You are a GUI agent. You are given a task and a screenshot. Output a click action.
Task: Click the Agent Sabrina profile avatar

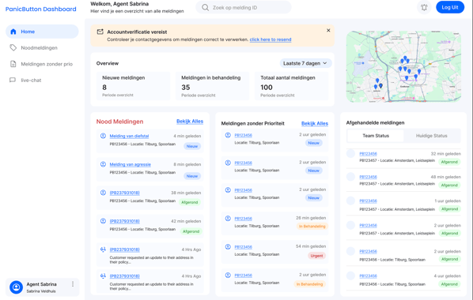[17, 287]
